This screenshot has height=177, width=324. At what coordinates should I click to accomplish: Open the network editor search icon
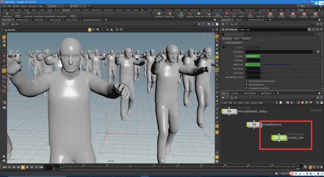[317, 103]
